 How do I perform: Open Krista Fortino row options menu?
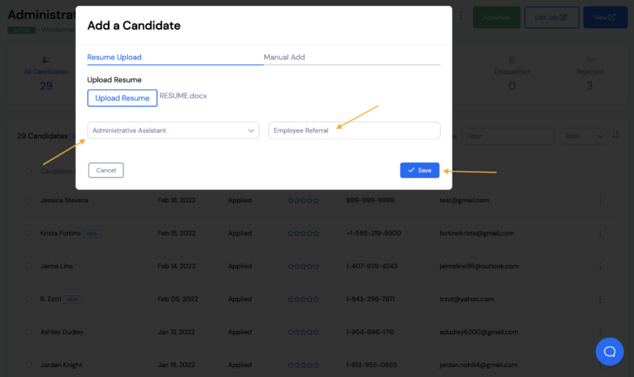tap(600, 233)
